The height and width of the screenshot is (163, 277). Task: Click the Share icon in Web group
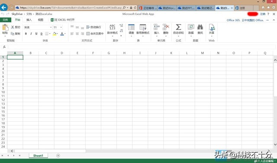coord(212,27)
